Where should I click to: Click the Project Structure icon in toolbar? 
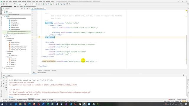pos(64,4)
